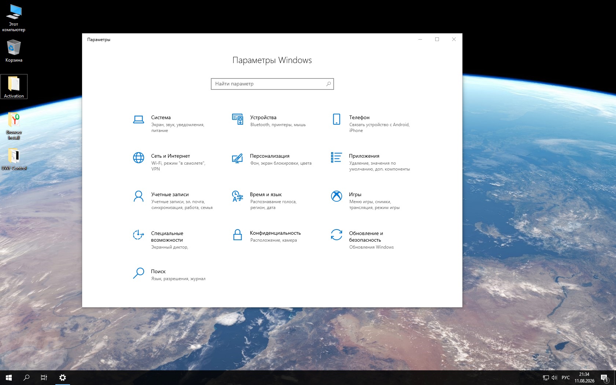Open the Конфиденциальность lock icon
This screenshot has height=385, width=616.
click(x=238, y=235)
